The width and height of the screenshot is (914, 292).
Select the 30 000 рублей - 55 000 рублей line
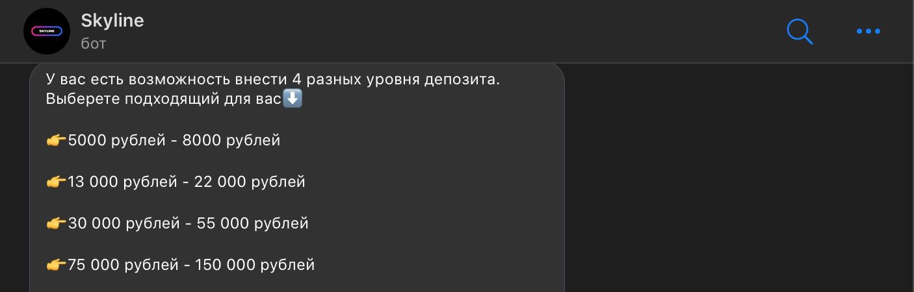pos(177,223)
